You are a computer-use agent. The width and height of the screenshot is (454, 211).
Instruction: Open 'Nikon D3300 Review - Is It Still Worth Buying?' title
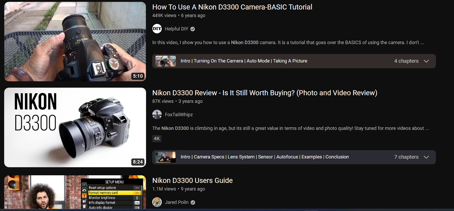265,93
